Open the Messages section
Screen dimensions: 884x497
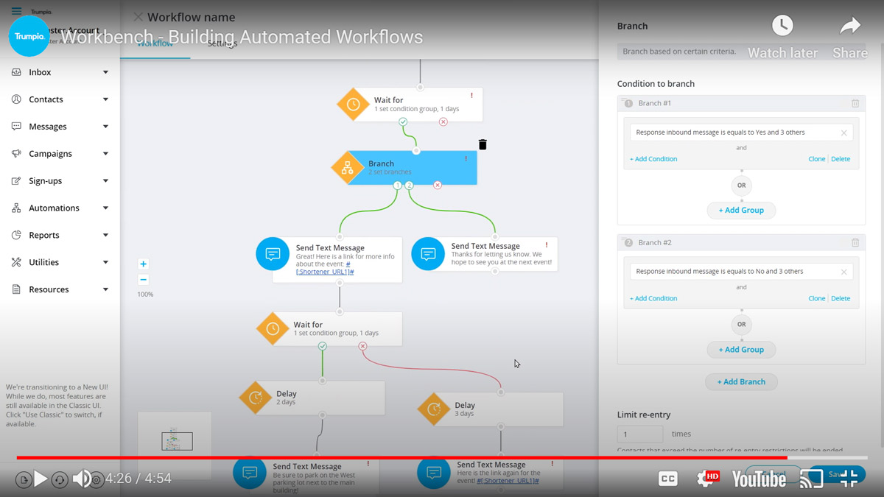(48, 127)
